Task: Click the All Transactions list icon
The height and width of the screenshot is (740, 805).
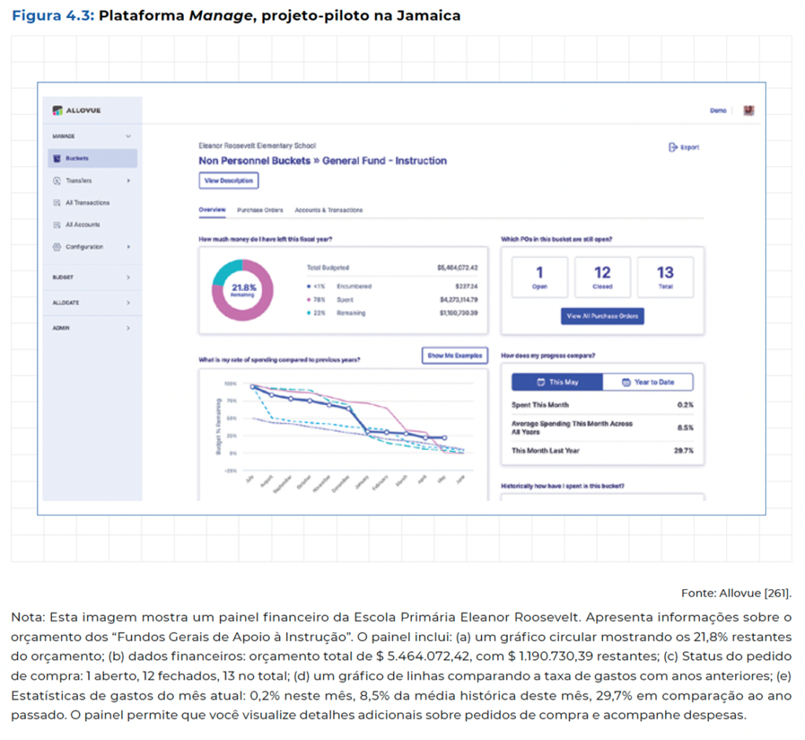Action: [x=57, y=203]
